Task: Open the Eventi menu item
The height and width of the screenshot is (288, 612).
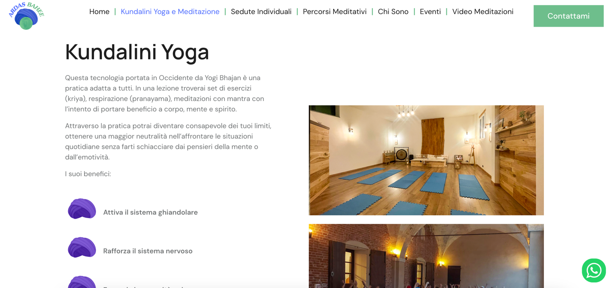Action: click(x=430, y=12)
